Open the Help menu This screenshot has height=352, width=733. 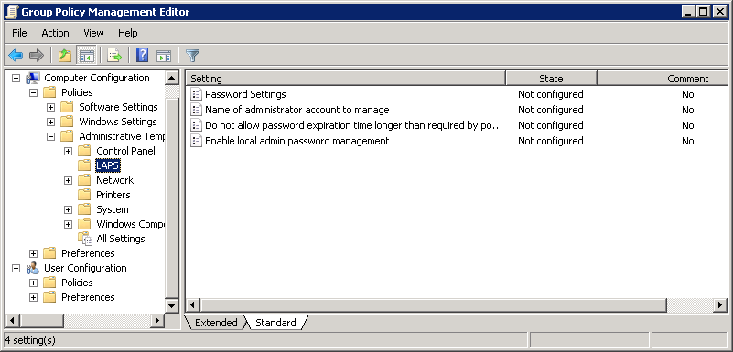tap(127, 33)
